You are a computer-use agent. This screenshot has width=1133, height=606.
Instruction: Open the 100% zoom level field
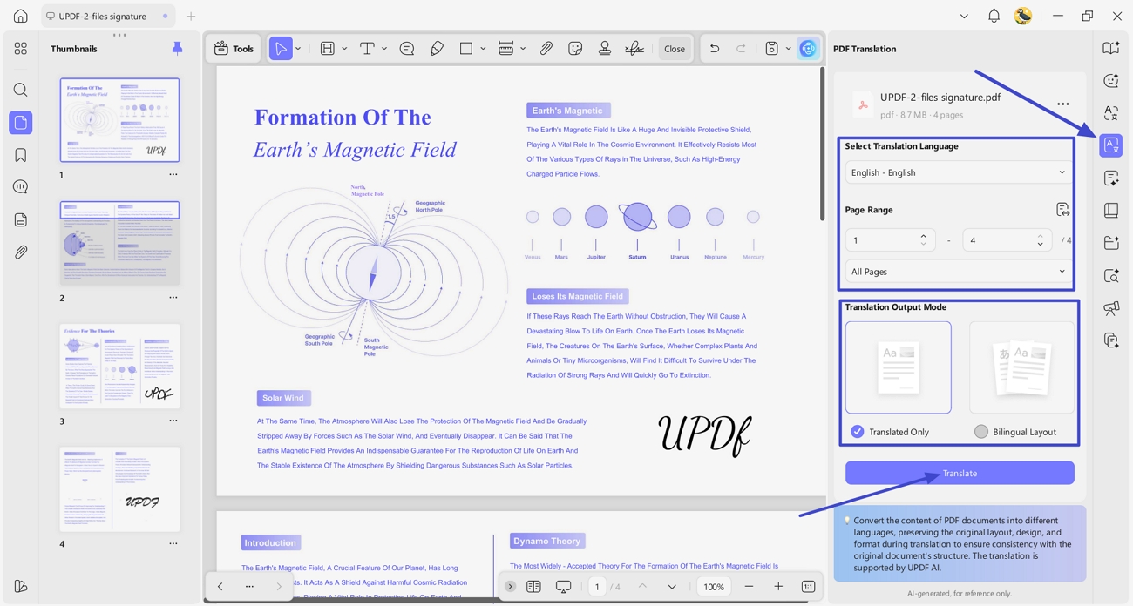pos(714,587)
